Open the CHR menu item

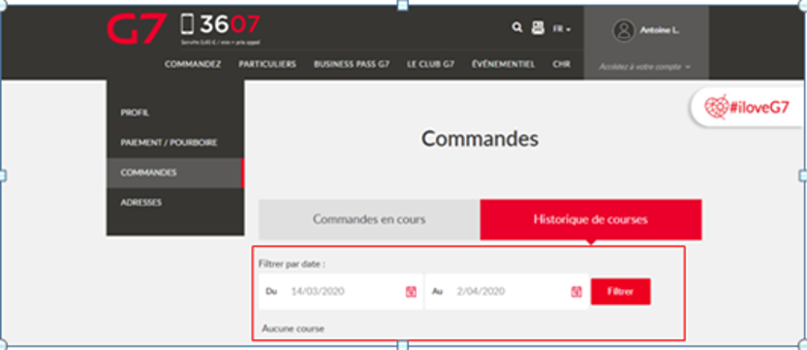tap(561, 64)
